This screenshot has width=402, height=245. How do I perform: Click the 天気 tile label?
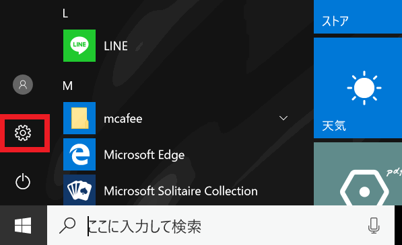[334, 126]
